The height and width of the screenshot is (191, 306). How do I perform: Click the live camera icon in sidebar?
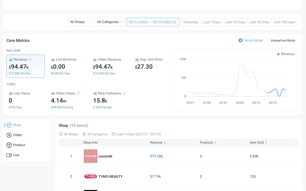coord(9,155)
